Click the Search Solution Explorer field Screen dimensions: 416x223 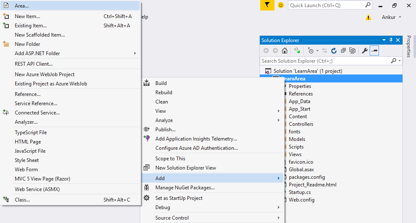point(325,61)
